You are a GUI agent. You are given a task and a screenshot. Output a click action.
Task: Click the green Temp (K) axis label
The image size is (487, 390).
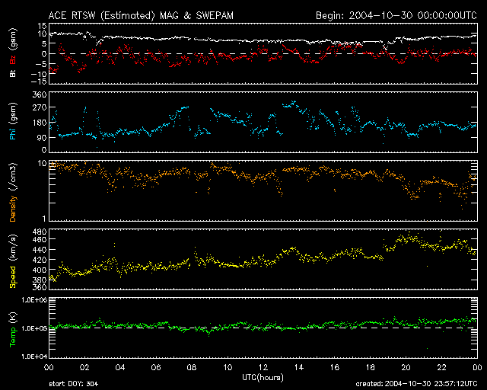(12, 328)
